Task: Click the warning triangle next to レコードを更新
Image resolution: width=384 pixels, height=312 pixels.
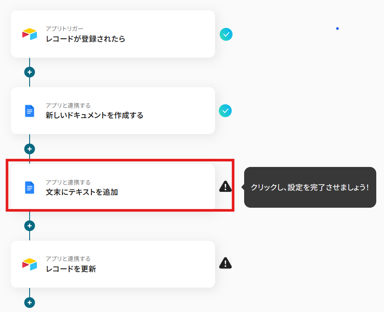Action: [225, 263]
